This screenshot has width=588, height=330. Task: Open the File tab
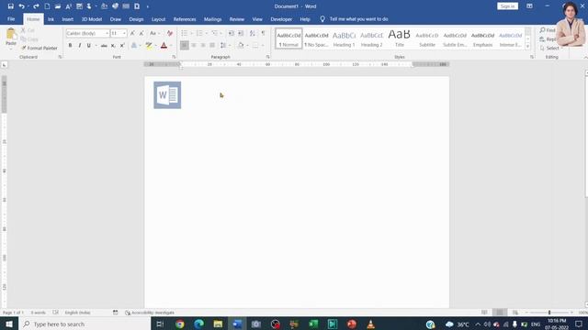coord(11,19)
